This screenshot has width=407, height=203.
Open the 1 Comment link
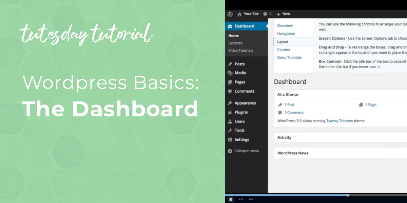pyautogui.click(x=294, y=113)
